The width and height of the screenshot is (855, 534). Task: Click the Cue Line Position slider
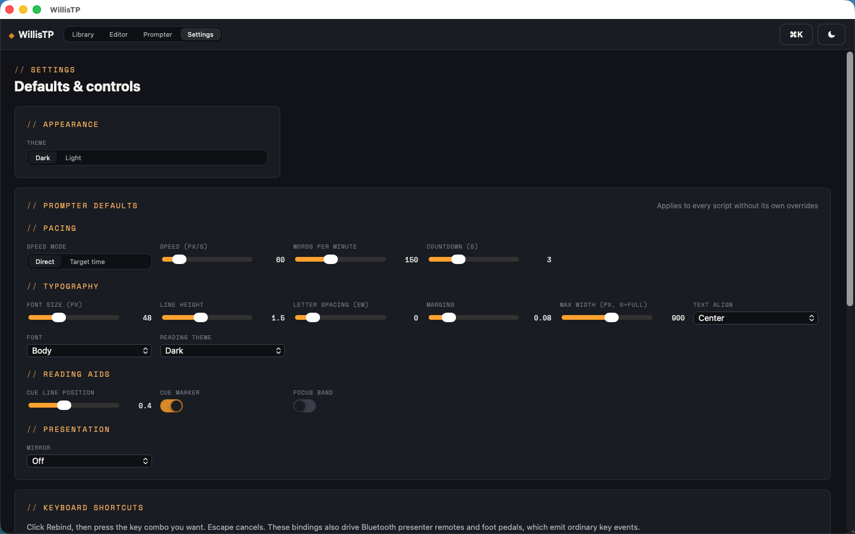[x=74, y=405]
